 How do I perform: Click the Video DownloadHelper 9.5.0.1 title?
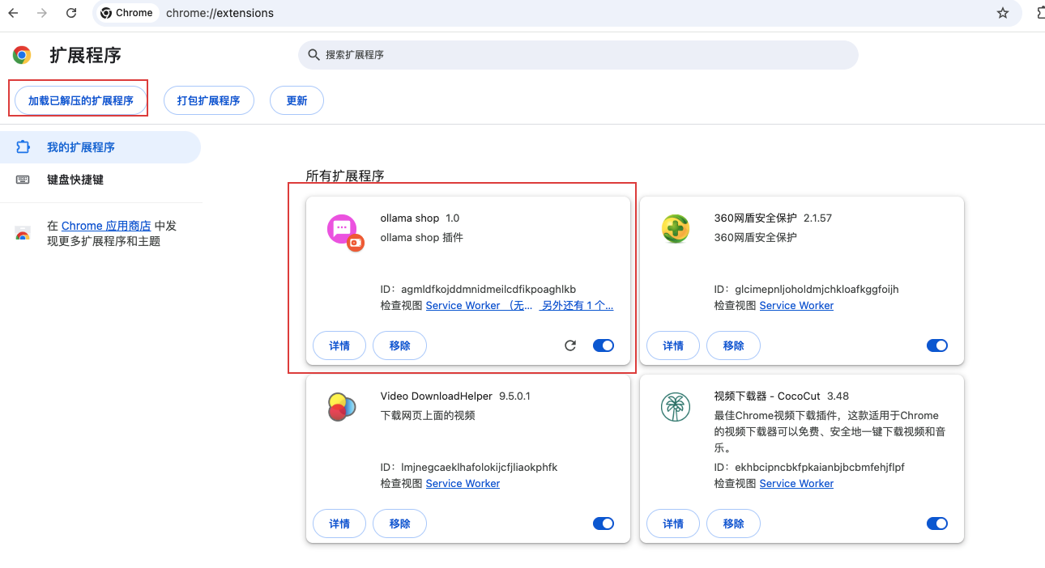coord(455,396)
